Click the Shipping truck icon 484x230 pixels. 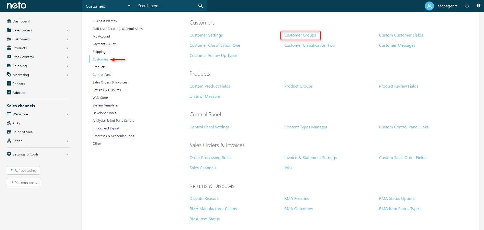point(9,66)
